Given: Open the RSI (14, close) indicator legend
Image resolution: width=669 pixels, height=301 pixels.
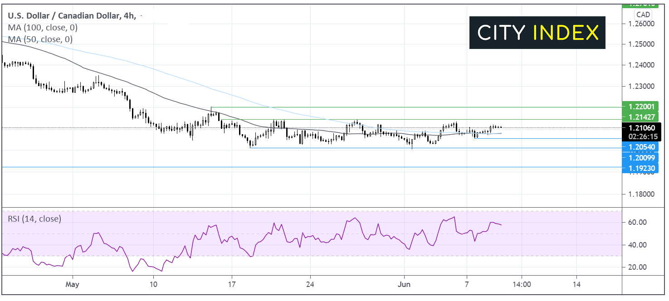Looking at the screenshot, I should point(34,218).
